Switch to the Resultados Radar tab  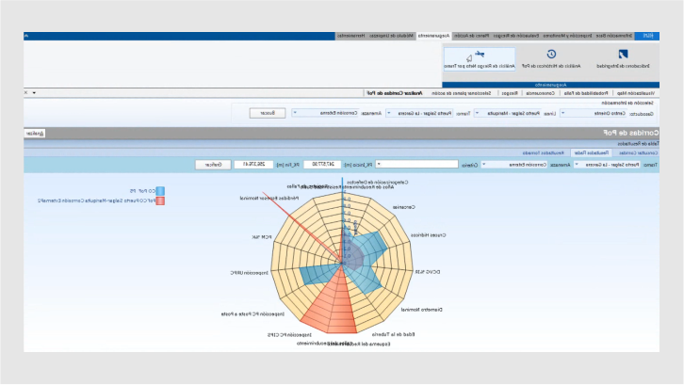coord(592,153)
